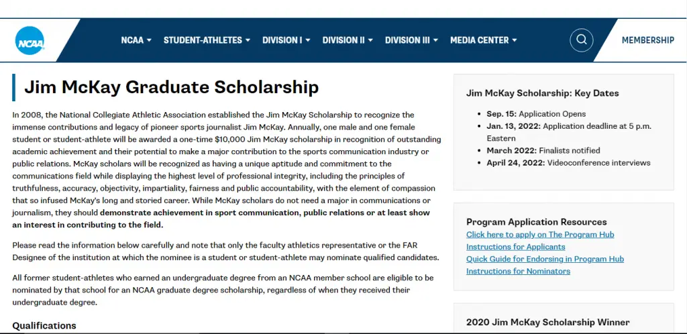Viewport: 687px width, 334px height.
Task: Open the search magnifier icon
Action: coord(582,40)
